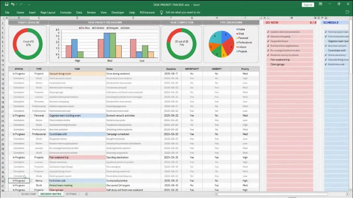Open the Undo history dropdown arrow
353x198 pixels.
pos(17,4)
